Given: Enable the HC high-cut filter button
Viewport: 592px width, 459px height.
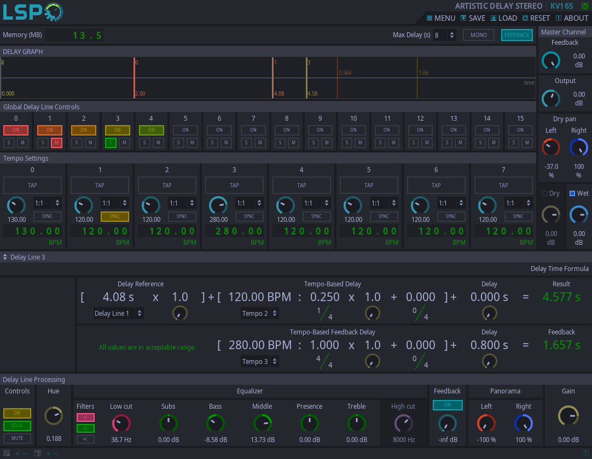Looking at the screenshot, I should pos(86,439).
